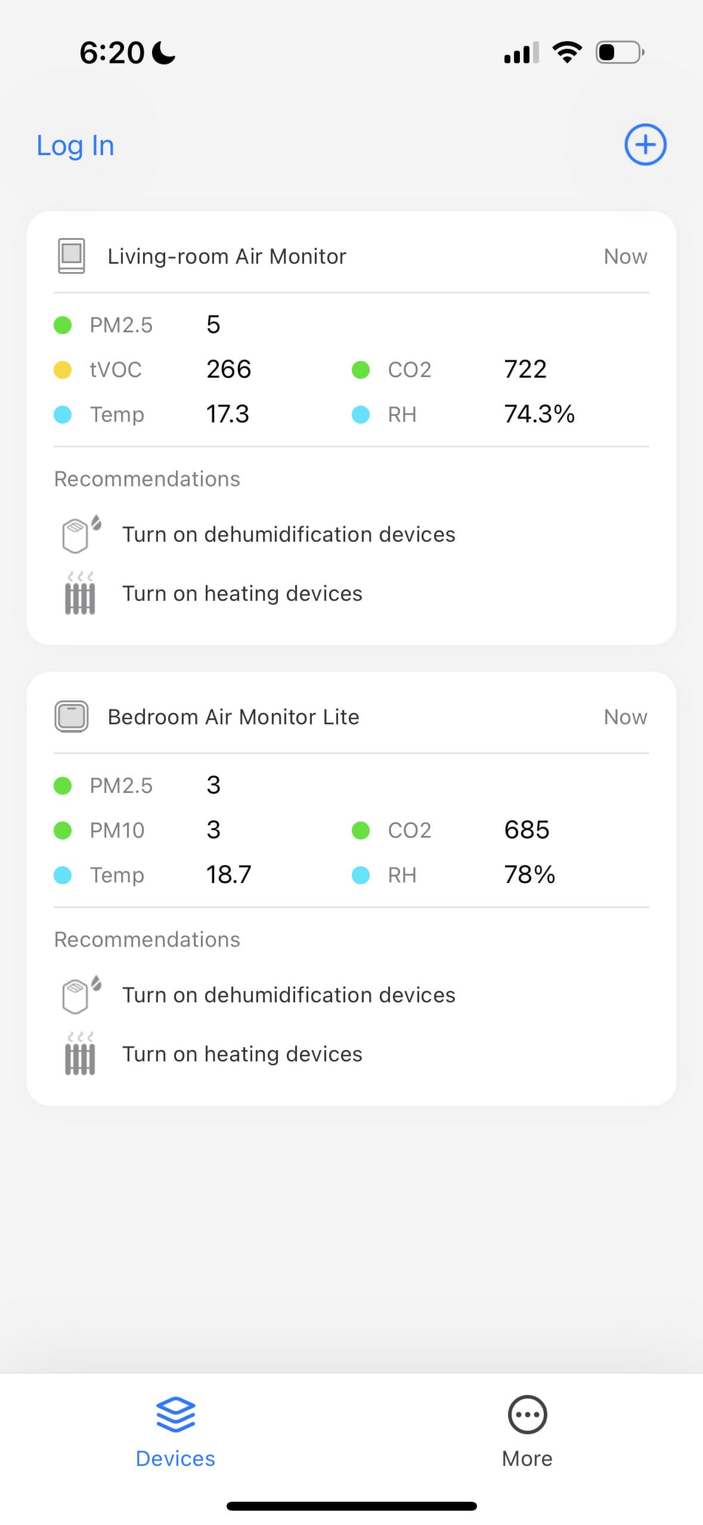Tap the green CO2 status dot for Bedroom monitor
703x1525 pixels.
(361, 829)
